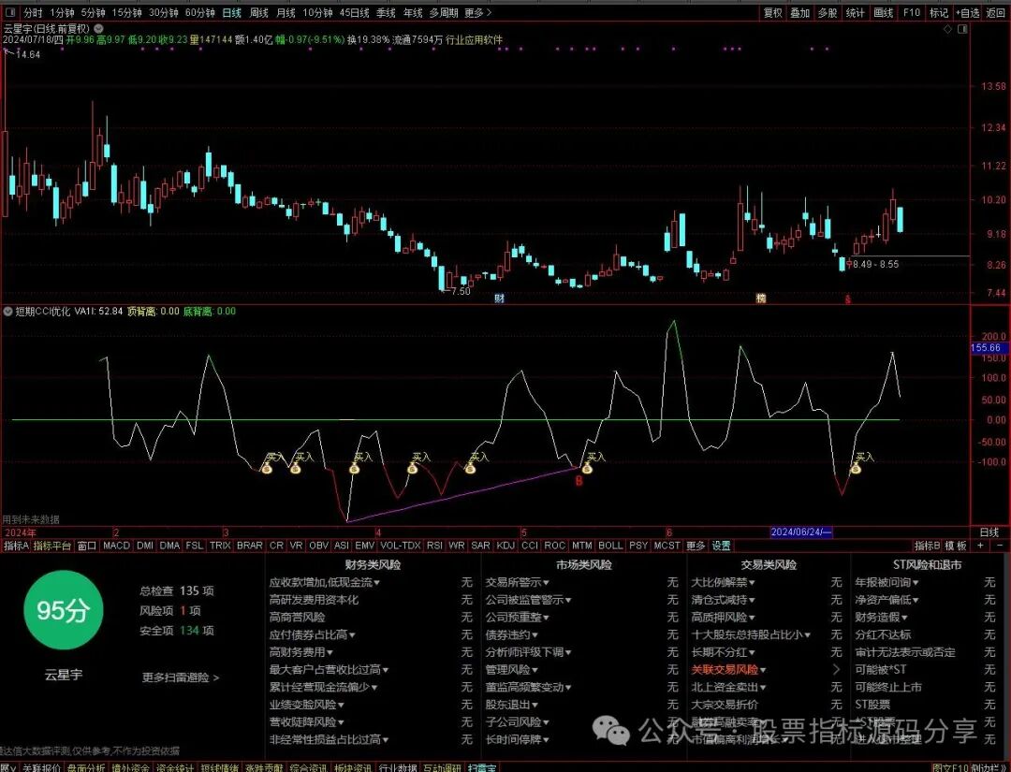The height and width of the screenshot is (772, 1011).
Task: Switch to 60分钟 period
Action: (200, 13)
